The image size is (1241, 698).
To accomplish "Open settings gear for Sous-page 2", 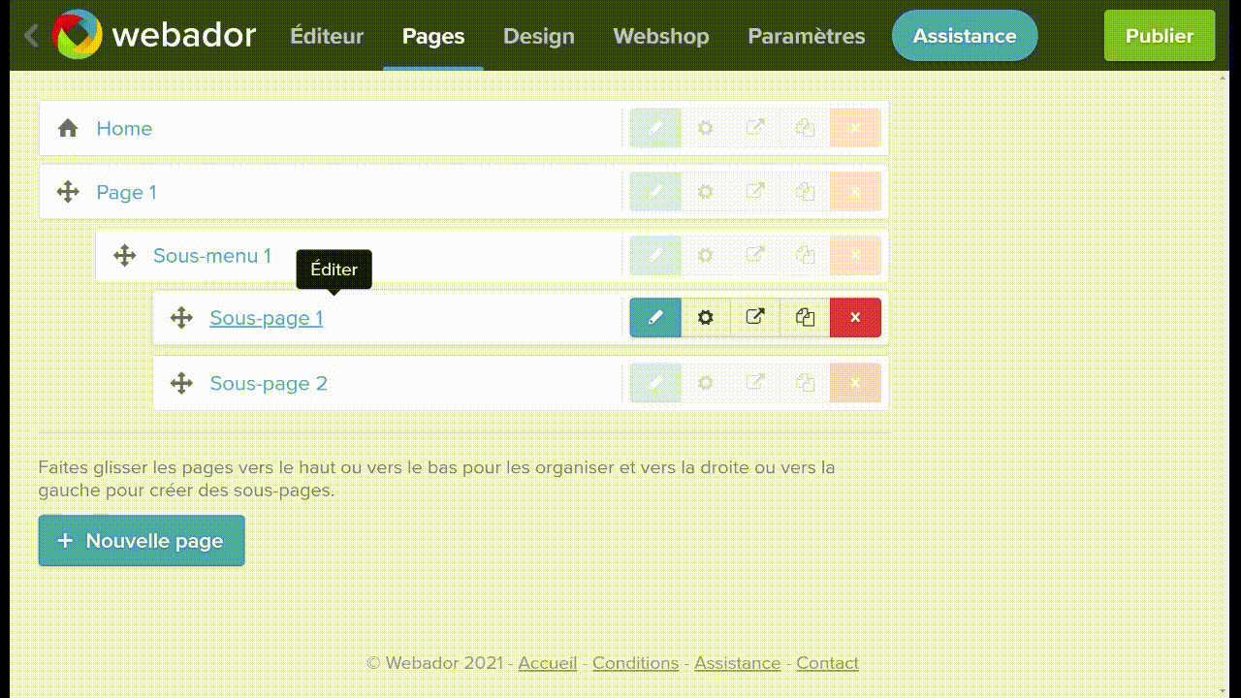I will [x=706, y=383].
